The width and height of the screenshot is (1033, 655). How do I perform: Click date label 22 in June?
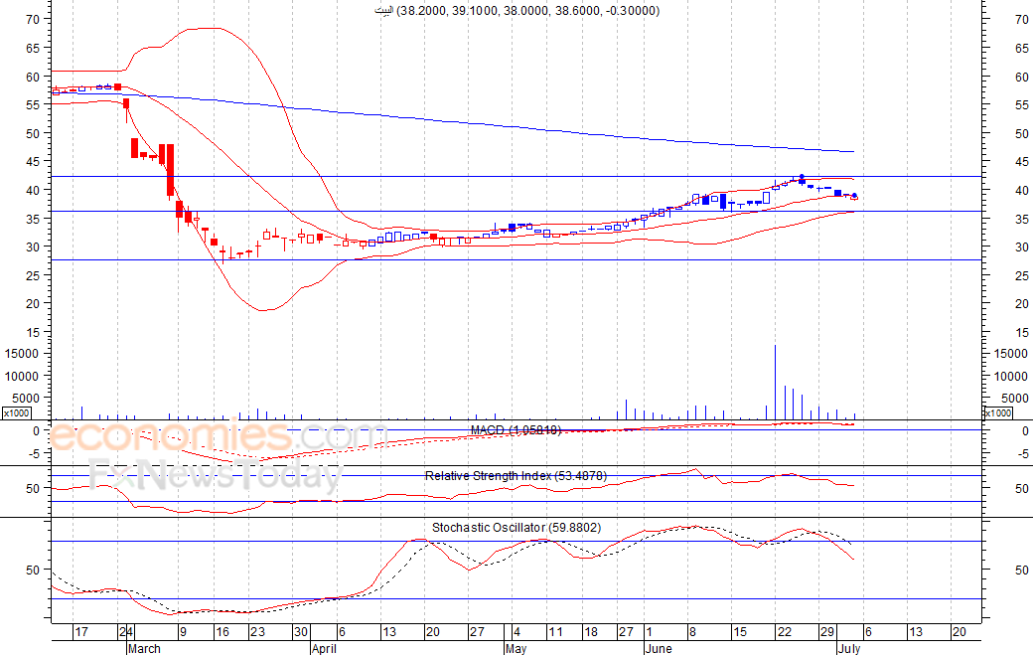(x=784, y=632)
